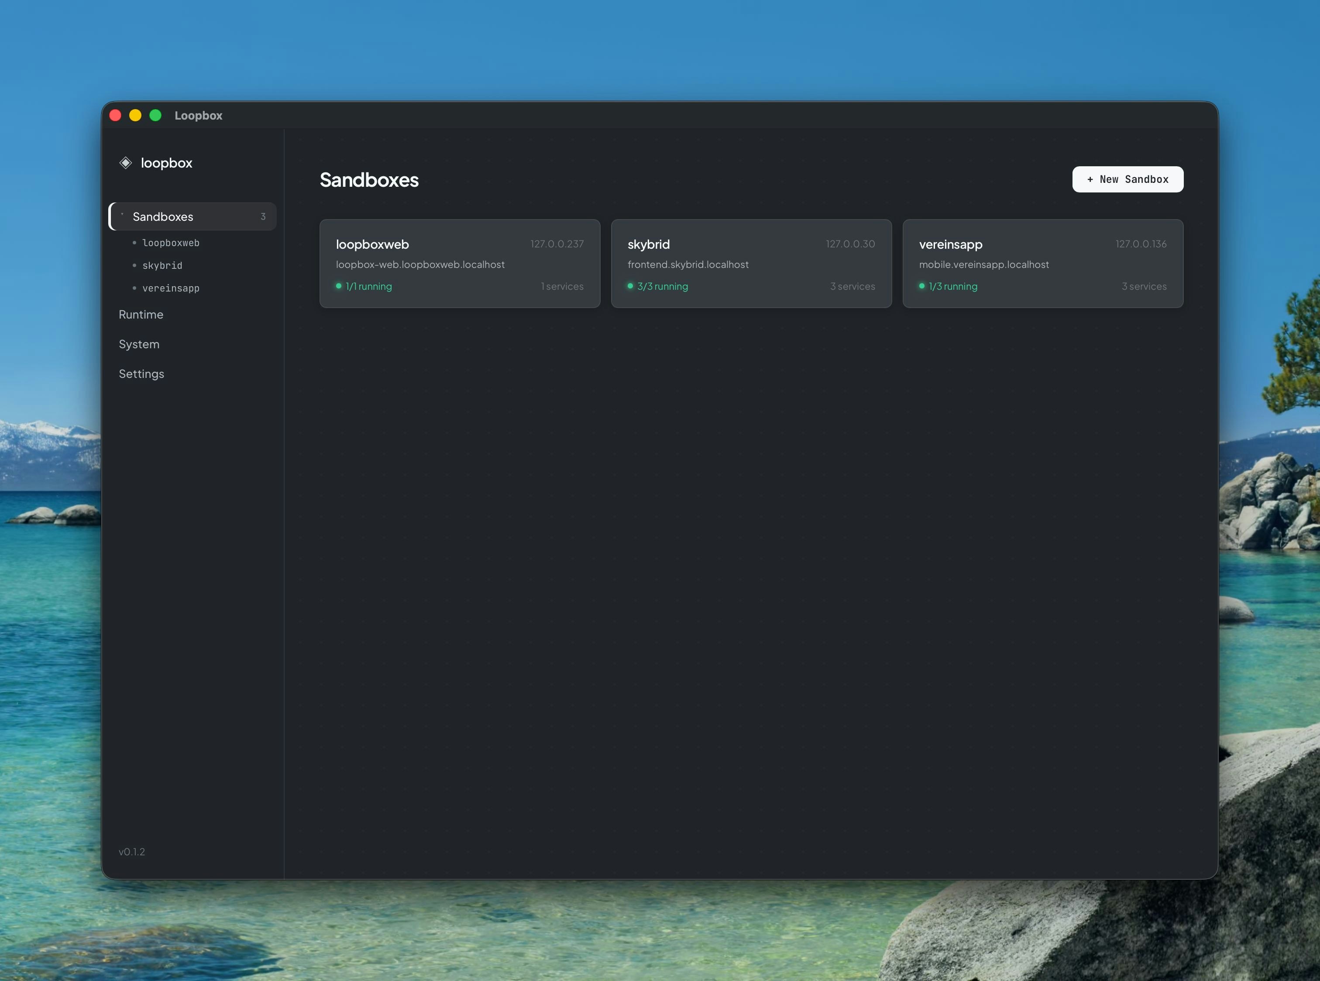1320x981 pixels.
Task: Open the System section in the sidebar
Action: pyautogui.click(x=139, y=344)
